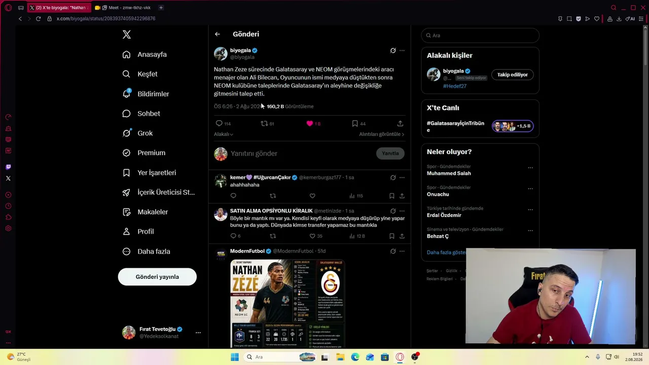Screen dimensions: 649x365
Task: Focus the X Ara search field
Action: (x=480, y=35)
